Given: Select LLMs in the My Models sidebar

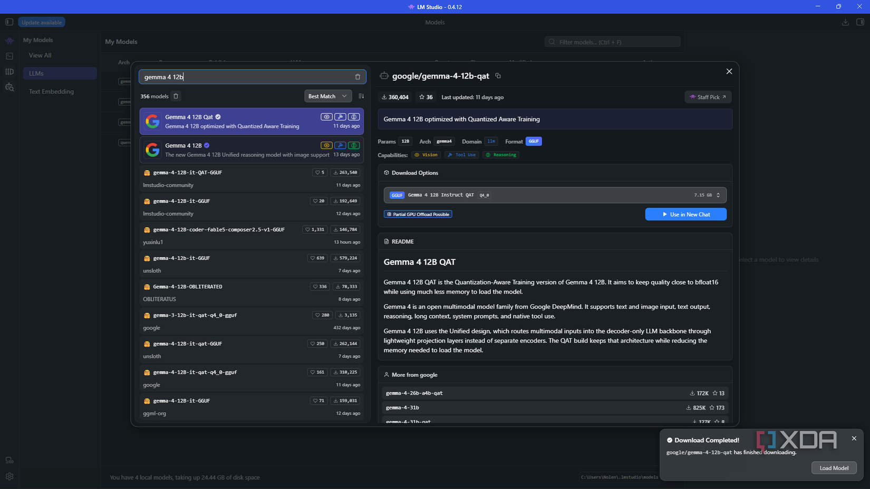Looking at the screenshot, I should pyautogui.click(x=60, y=73).
